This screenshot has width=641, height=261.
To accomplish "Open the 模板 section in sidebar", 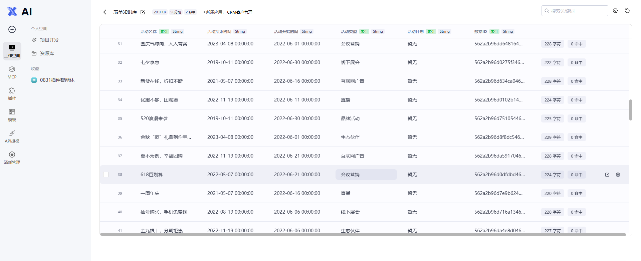I will click(12, 115).
